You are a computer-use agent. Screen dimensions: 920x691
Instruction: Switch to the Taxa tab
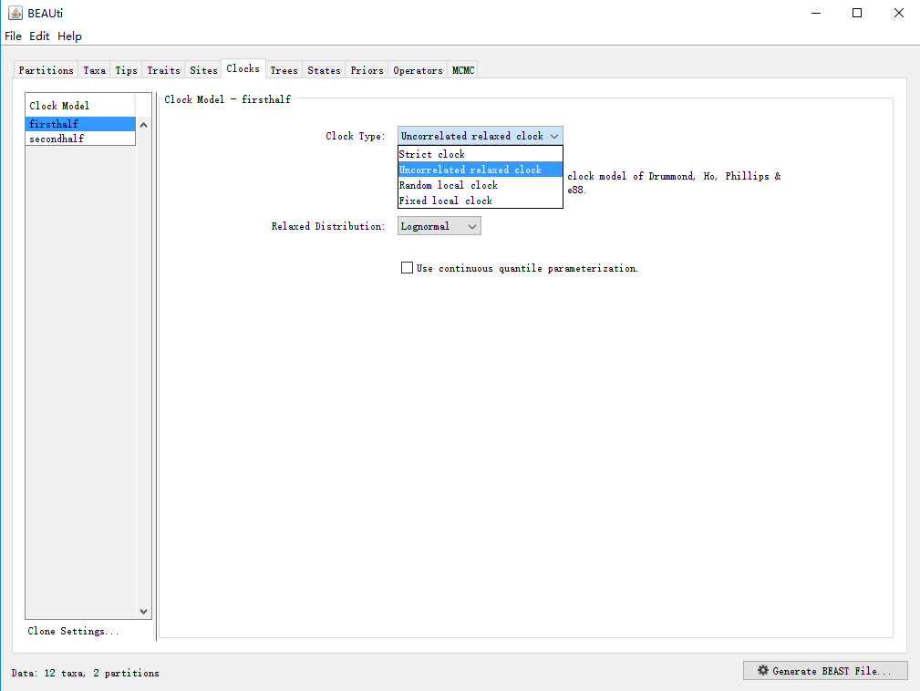click(95, 70)
